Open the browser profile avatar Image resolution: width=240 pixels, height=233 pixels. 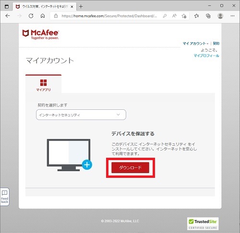pyautogui.click(x=220, y=16)
